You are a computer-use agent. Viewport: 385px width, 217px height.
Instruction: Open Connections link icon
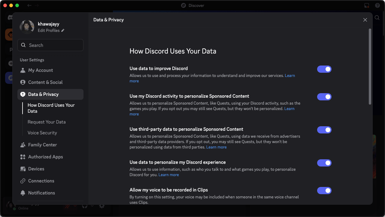click(23, 181)
